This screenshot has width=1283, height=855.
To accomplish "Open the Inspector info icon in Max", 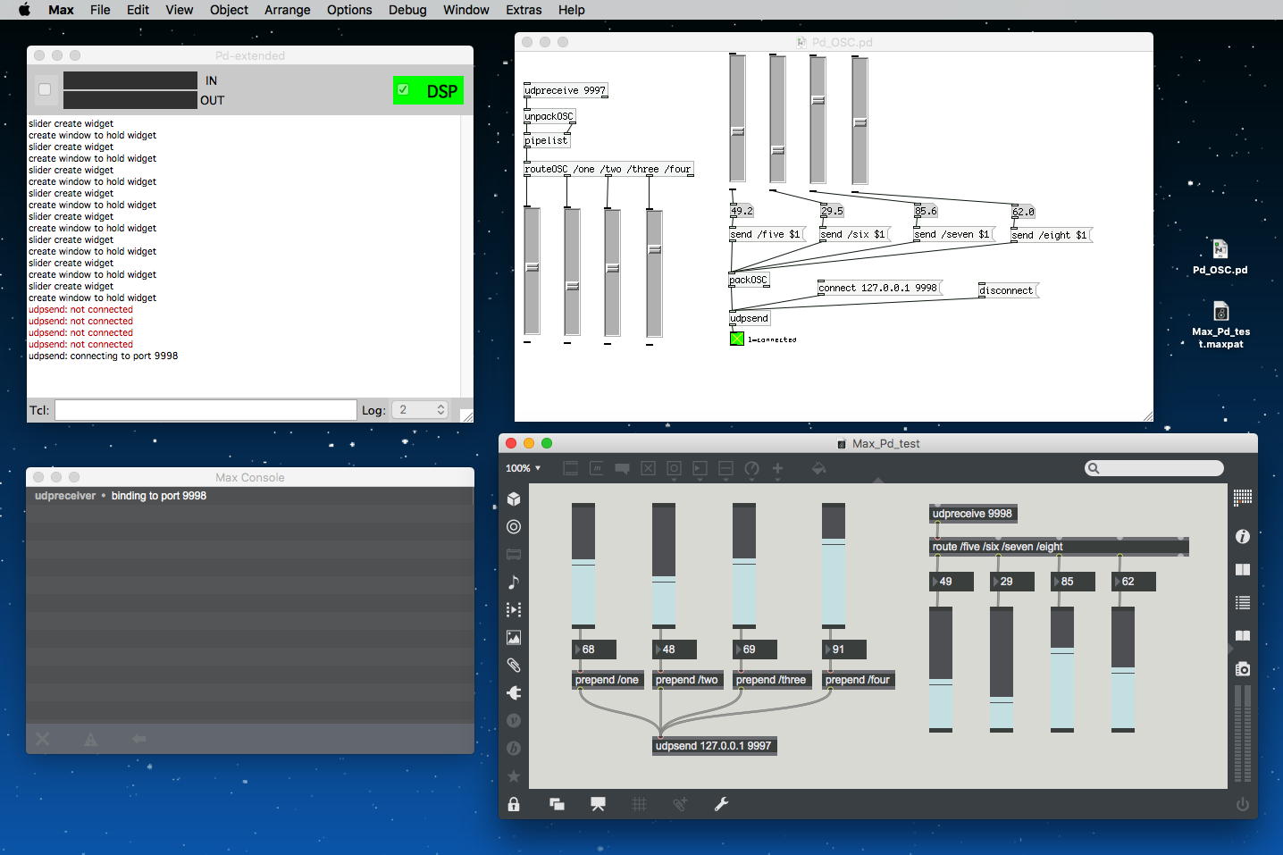I will [x=1243, y=536].
